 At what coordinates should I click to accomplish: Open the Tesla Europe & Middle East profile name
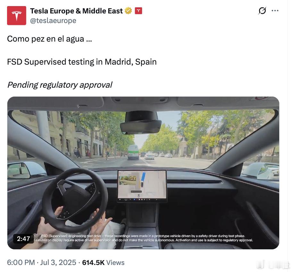[x=76, y=11]
